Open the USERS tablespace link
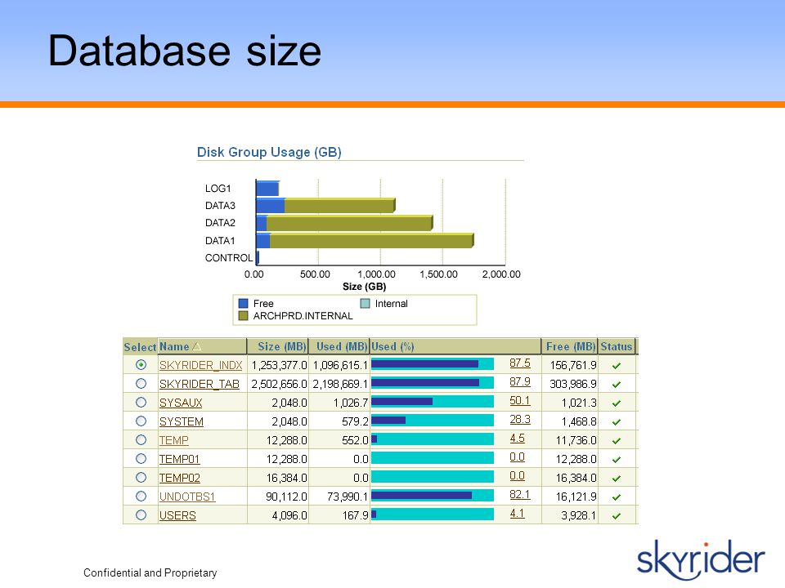 [x=177, y=515]
